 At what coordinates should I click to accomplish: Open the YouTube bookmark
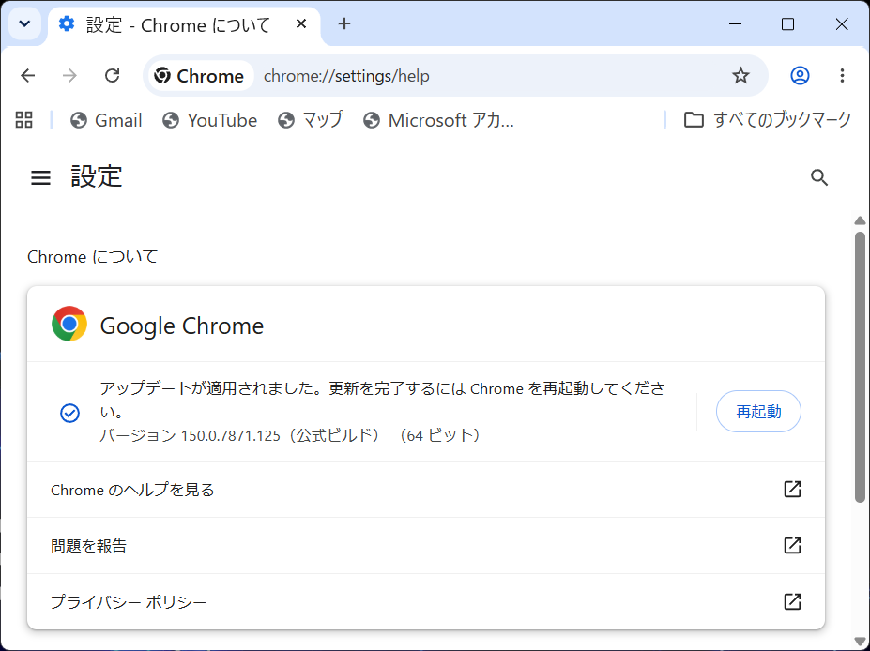point(209,120)
